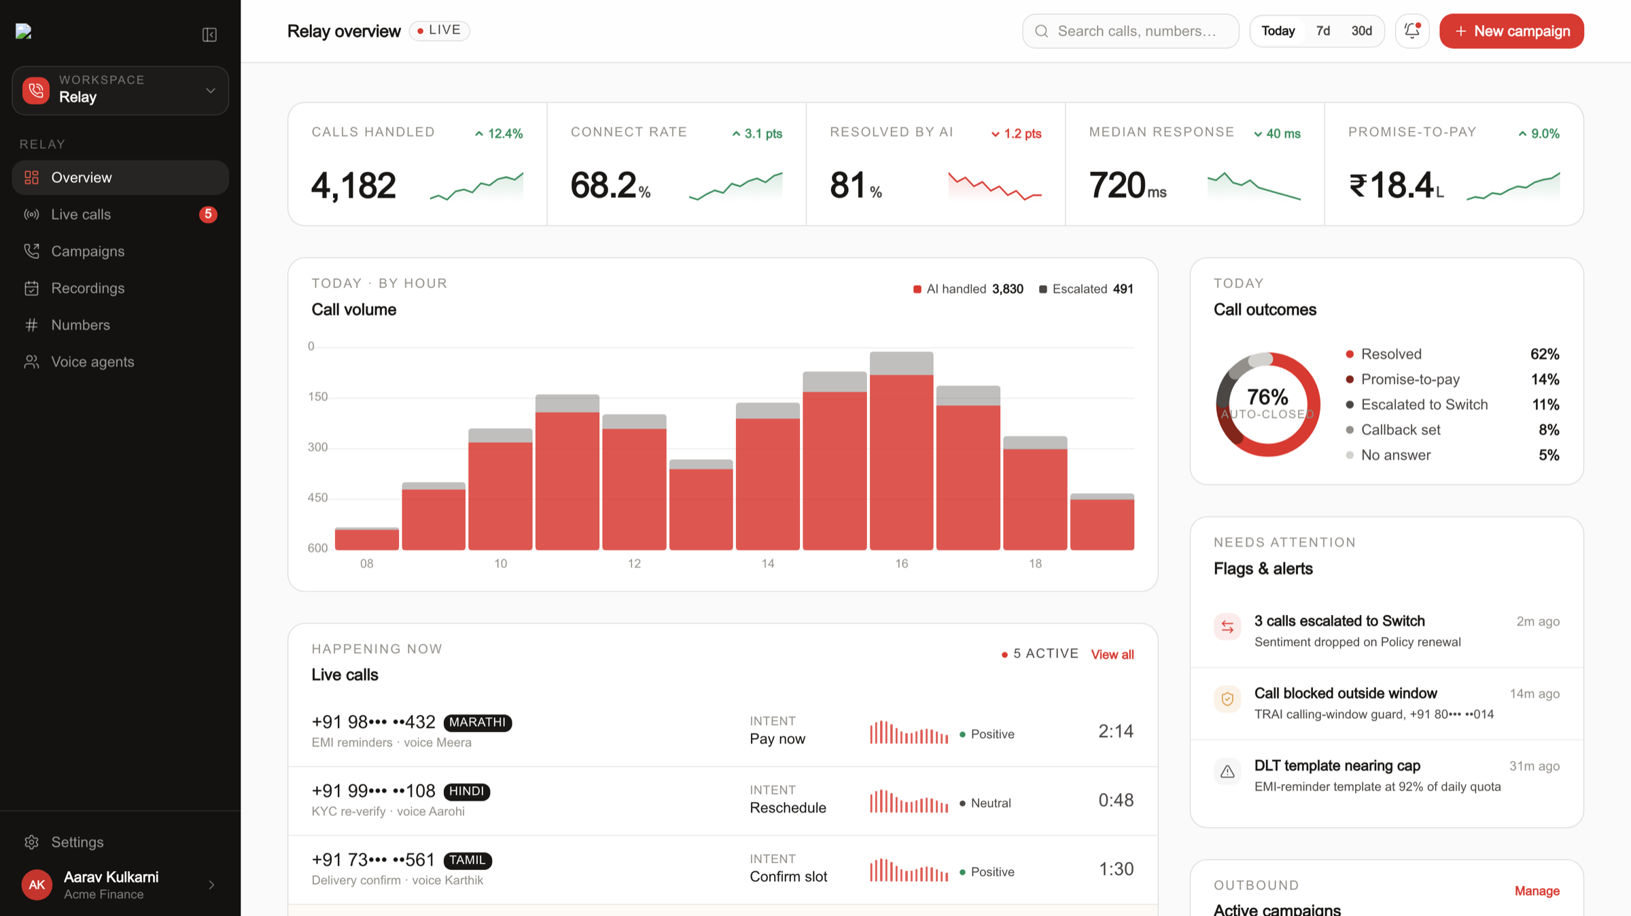
Task: Go to Campaigns in sidebar
Action: (x=120, y=251)
